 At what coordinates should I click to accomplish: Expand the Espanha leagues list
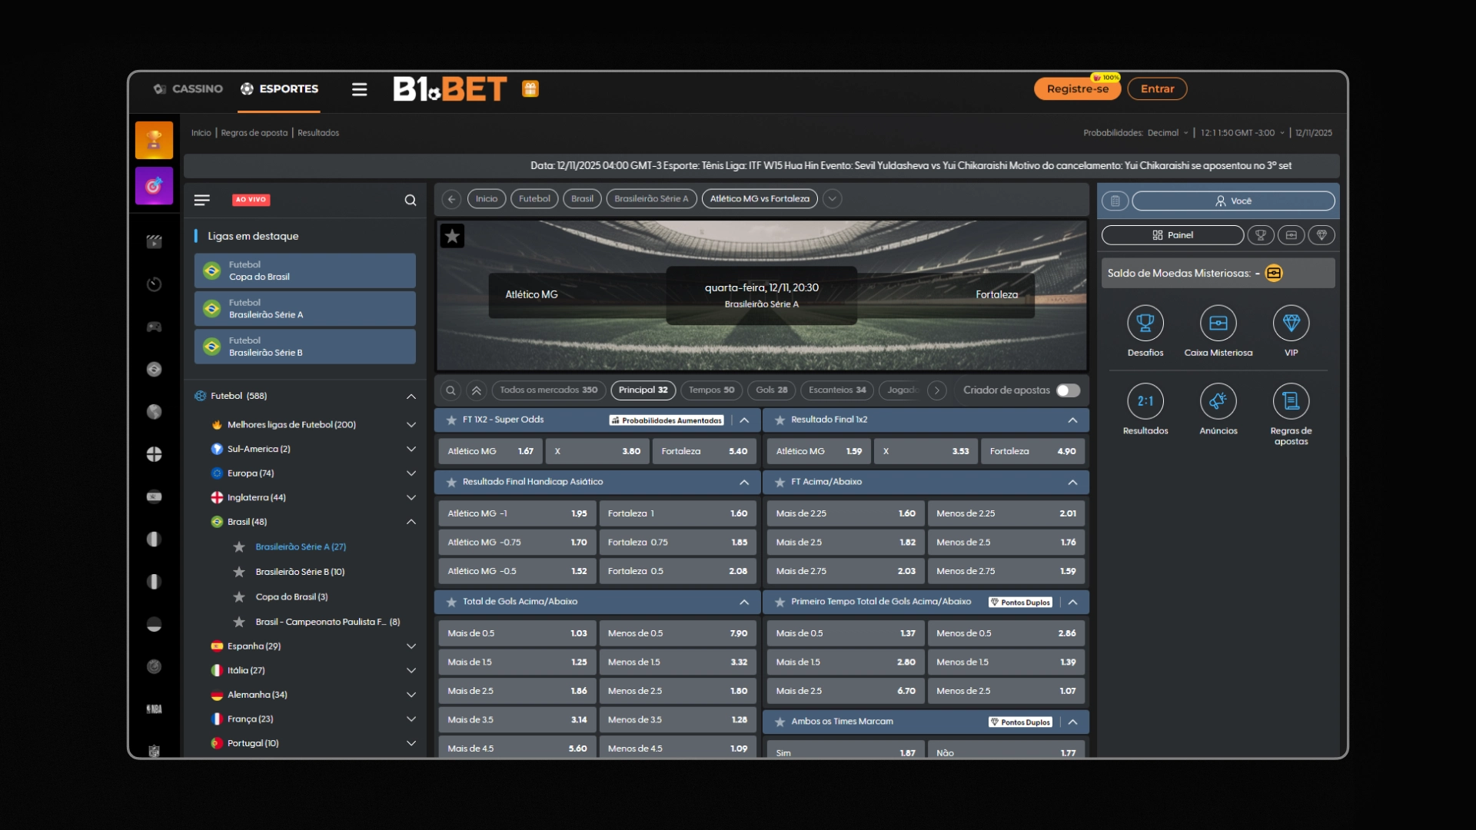click(x=412, y=646)
